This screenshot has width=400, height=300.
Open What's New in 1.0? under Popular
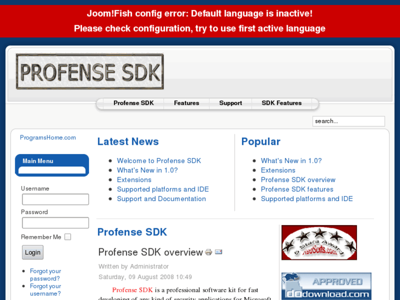291,161
